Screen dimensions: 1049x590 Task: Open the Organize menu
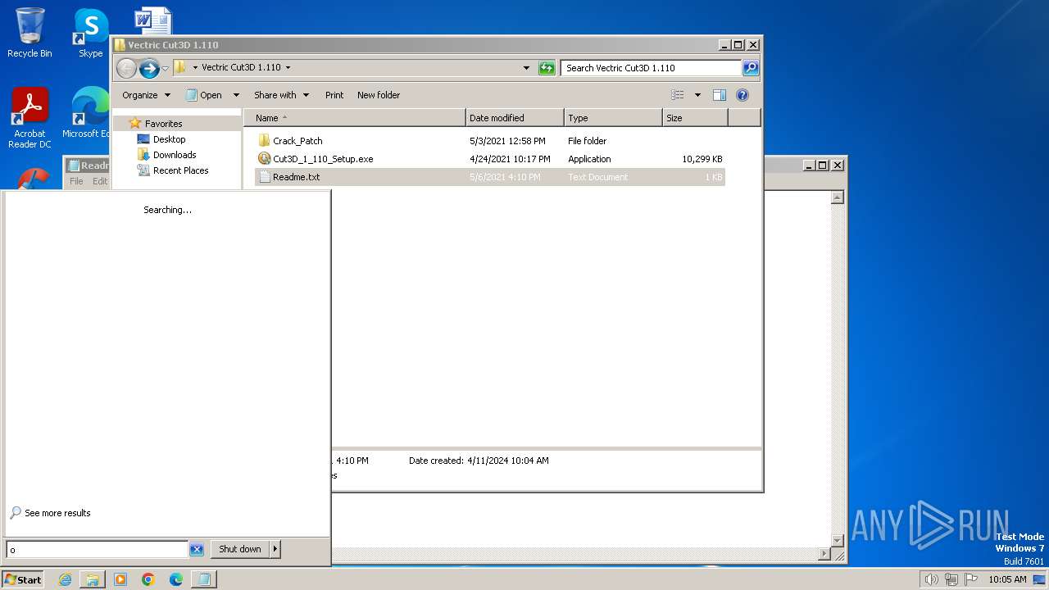(146, 95)
